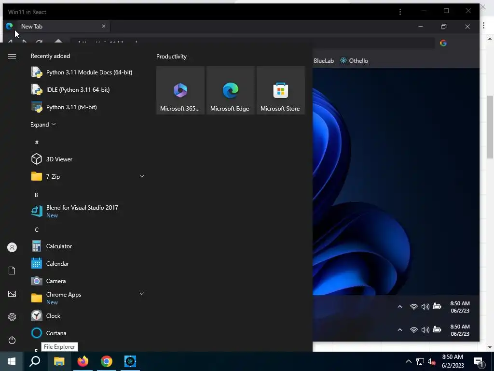Open taskbar Search magnifier
Screen dimensions: 494x371
(35, 361)
